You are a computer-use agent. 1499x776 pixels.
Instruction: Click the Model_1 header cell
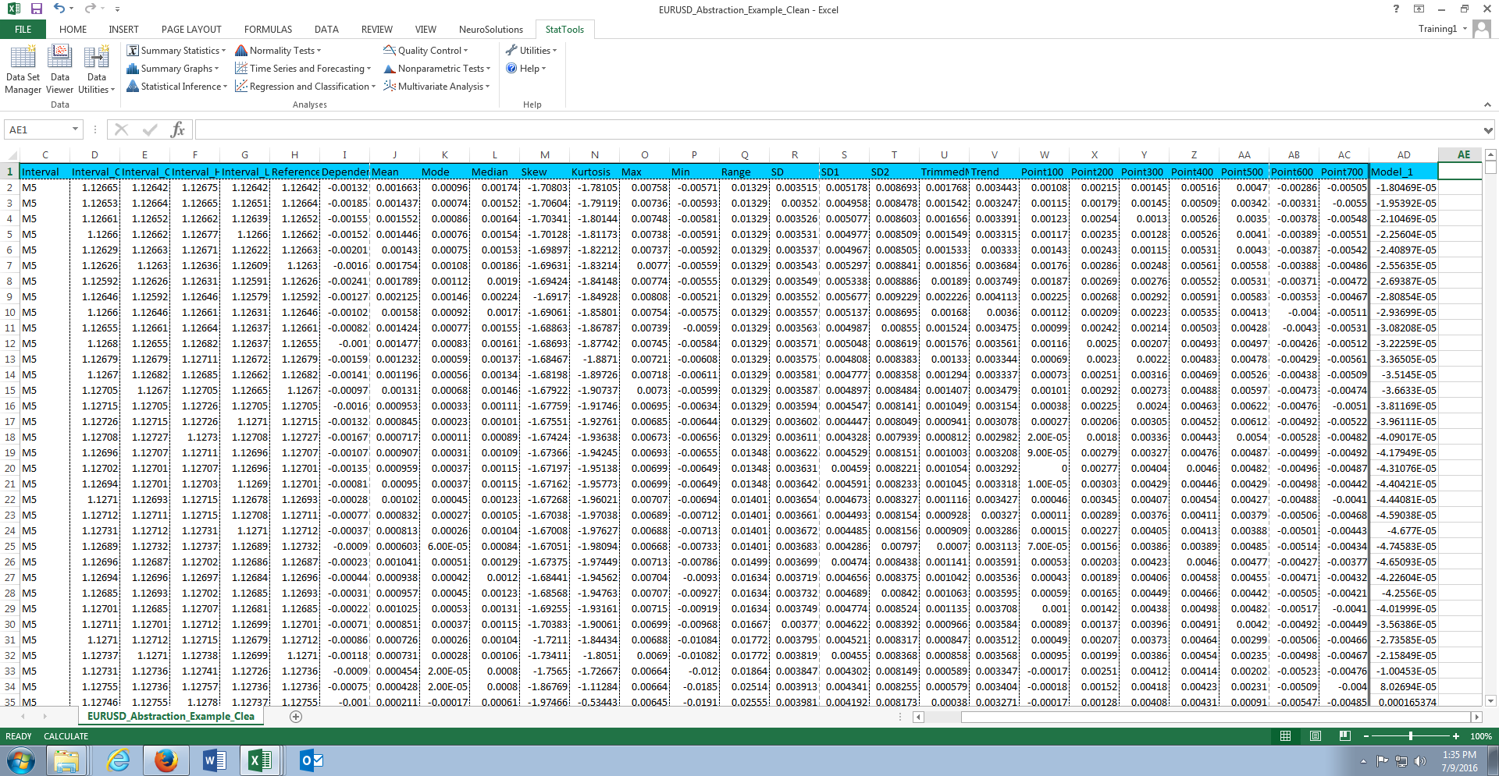click(1404, 172)
